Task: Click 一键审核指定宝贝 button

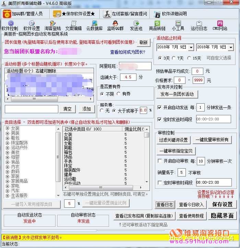Action: (x=176, y=151)
